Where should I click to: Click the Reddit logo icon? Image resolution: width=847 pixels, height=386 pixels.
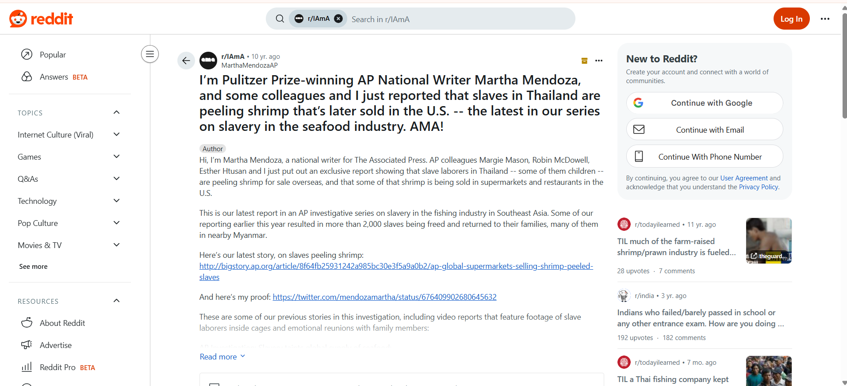pos(18,19)
